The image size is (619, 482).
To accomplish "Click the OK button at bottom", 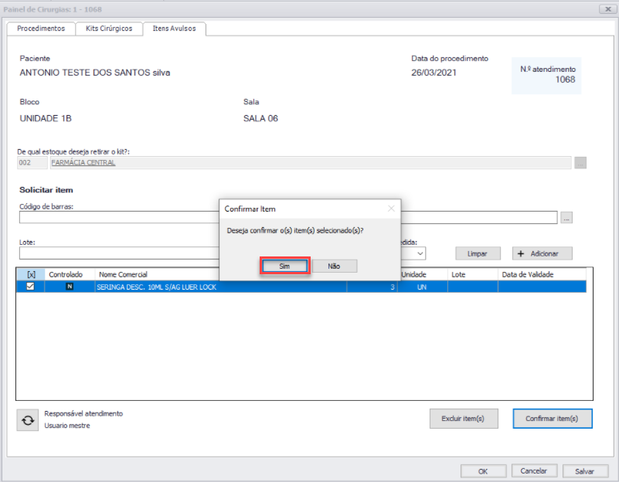I will coord(483,471).
